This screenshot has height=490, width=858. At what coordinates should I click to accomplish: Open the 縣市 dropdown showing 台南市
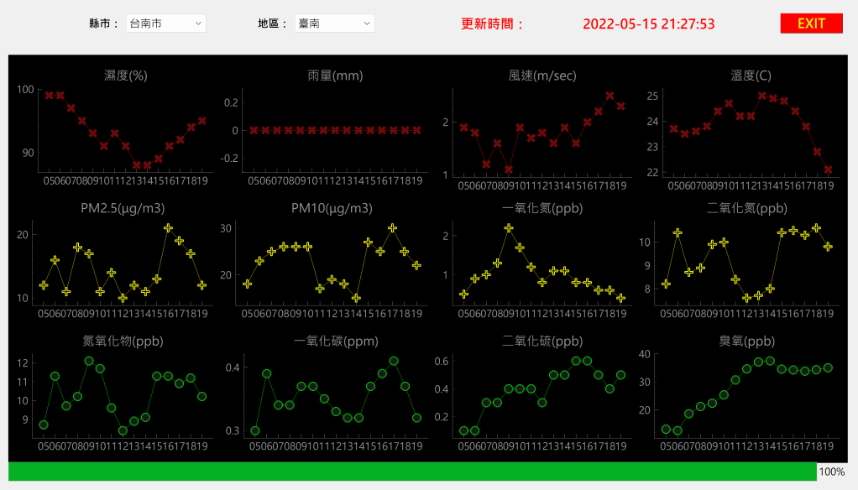pos(165,23)
